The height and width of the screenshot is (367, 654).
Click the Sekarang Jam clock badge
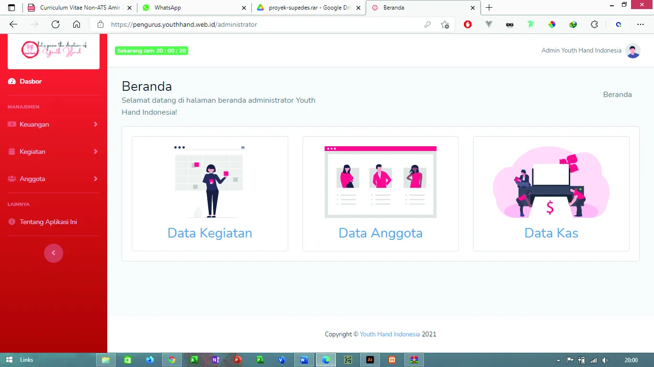coord(151,51)
